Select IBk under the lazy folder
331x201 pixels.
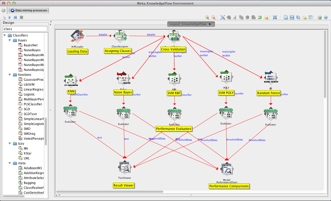click(x=26, y=148)
